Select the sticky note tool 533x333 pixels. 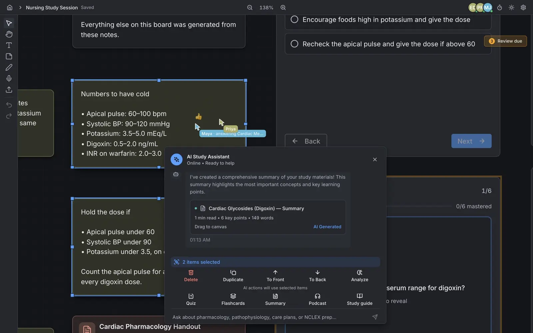pyautogui.click(x=9, y=56)
